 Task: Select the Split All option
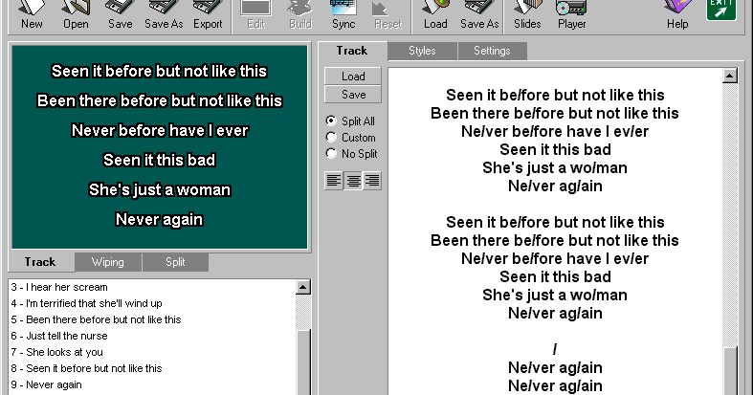pos(350,121)
